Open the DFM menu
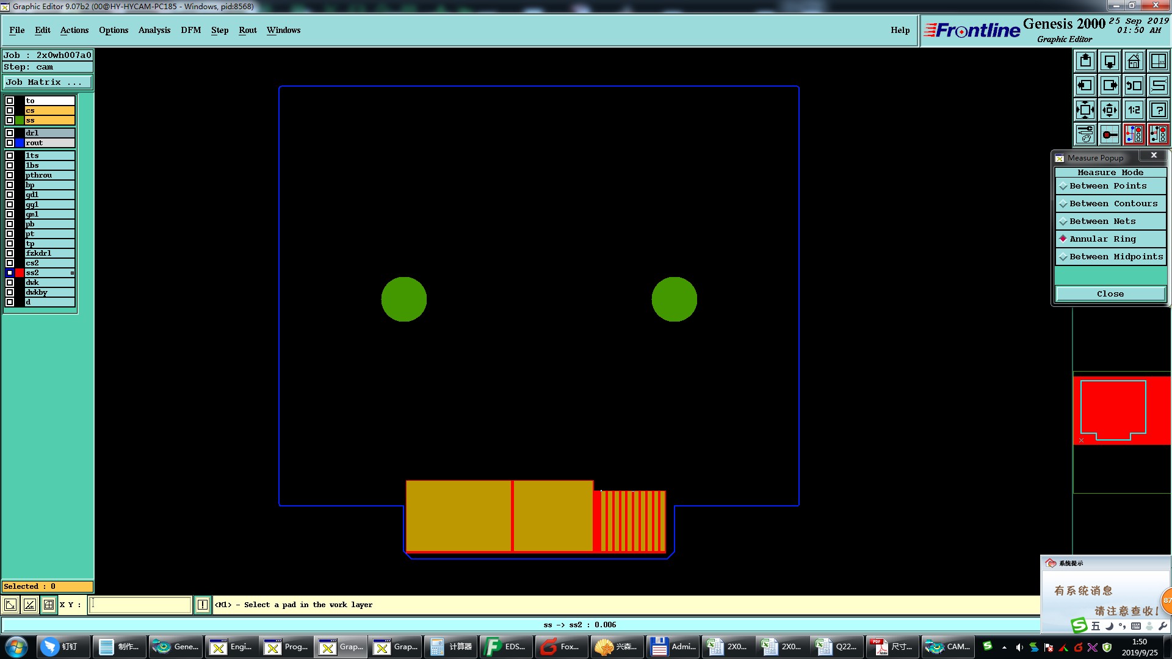 pos(190,30)
